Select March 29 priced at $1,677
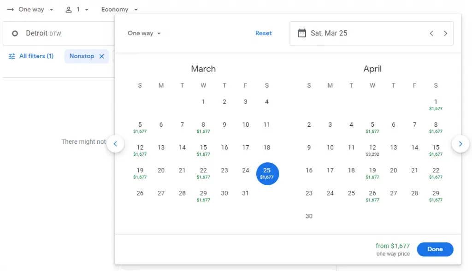472x271 pixels. 203,196
